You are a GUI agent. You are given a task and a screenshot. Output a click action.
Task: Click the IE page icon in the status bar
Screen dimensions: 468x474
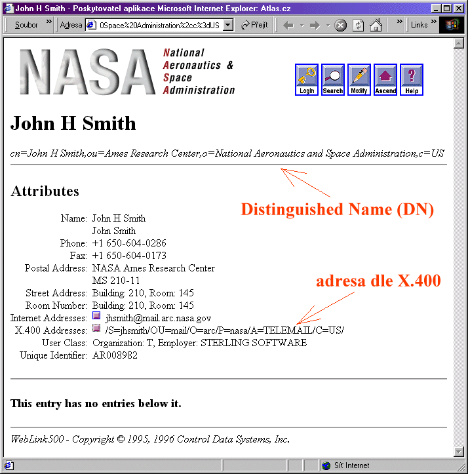tap(9, 465)
